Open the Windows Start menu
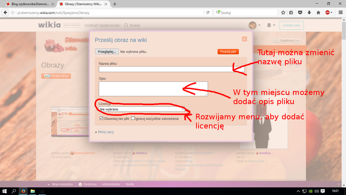The height and width of the screenshot is (195, 346). pyautogui.click(x=4, y=191)
